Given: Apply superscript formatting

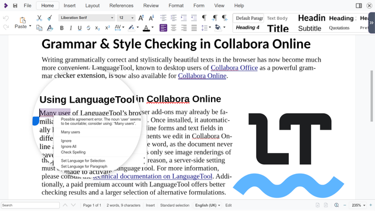Looking at the screenshot, I should pyautogui.click(x=107, y=28).
